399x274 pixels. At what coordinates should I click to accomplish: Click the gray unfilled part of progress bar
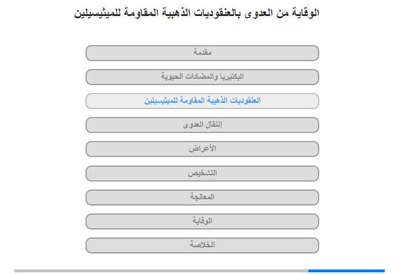pyautogui.click(x=161, y=271)
